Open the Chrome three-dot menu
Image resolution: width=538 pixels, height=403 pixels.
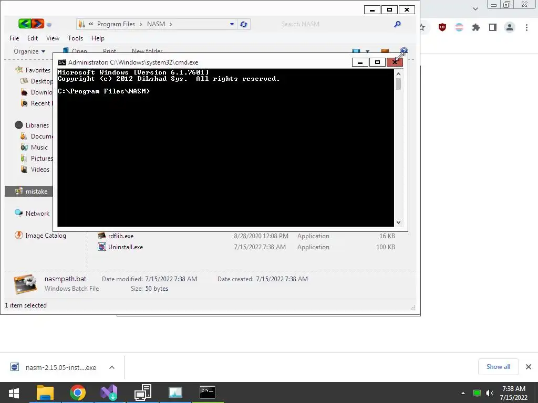point(526,27)
